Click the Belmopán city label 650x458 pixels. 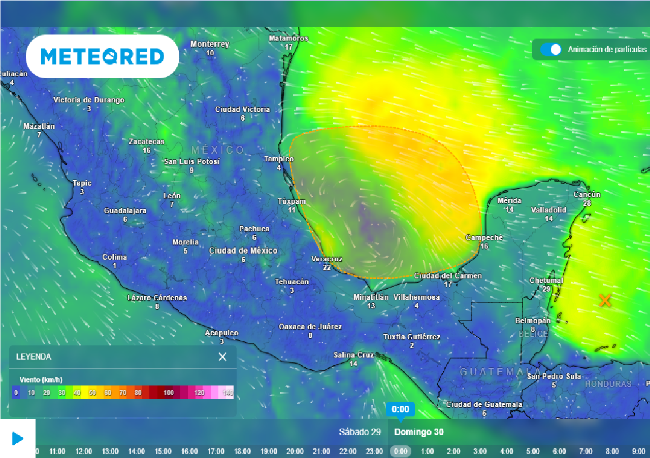pyautogui.click(x=533, y=321)
